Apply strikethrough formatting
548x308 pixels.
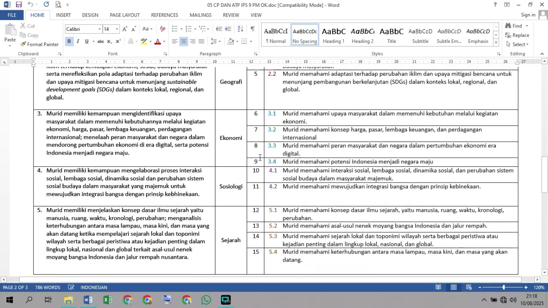(101, 41)
